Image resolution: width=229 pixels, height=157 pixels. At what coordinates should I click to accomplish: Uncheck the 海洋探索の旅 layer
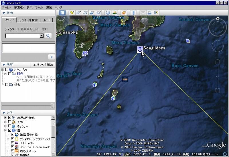click(13, 134)
